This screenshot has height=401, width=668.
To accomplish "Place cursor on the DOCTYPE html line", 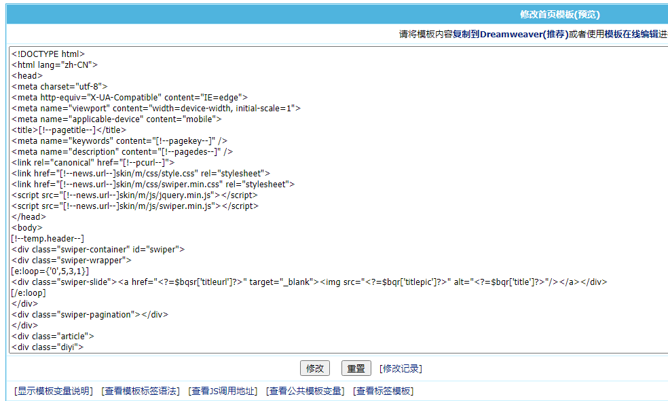I will tap(48, 54).
